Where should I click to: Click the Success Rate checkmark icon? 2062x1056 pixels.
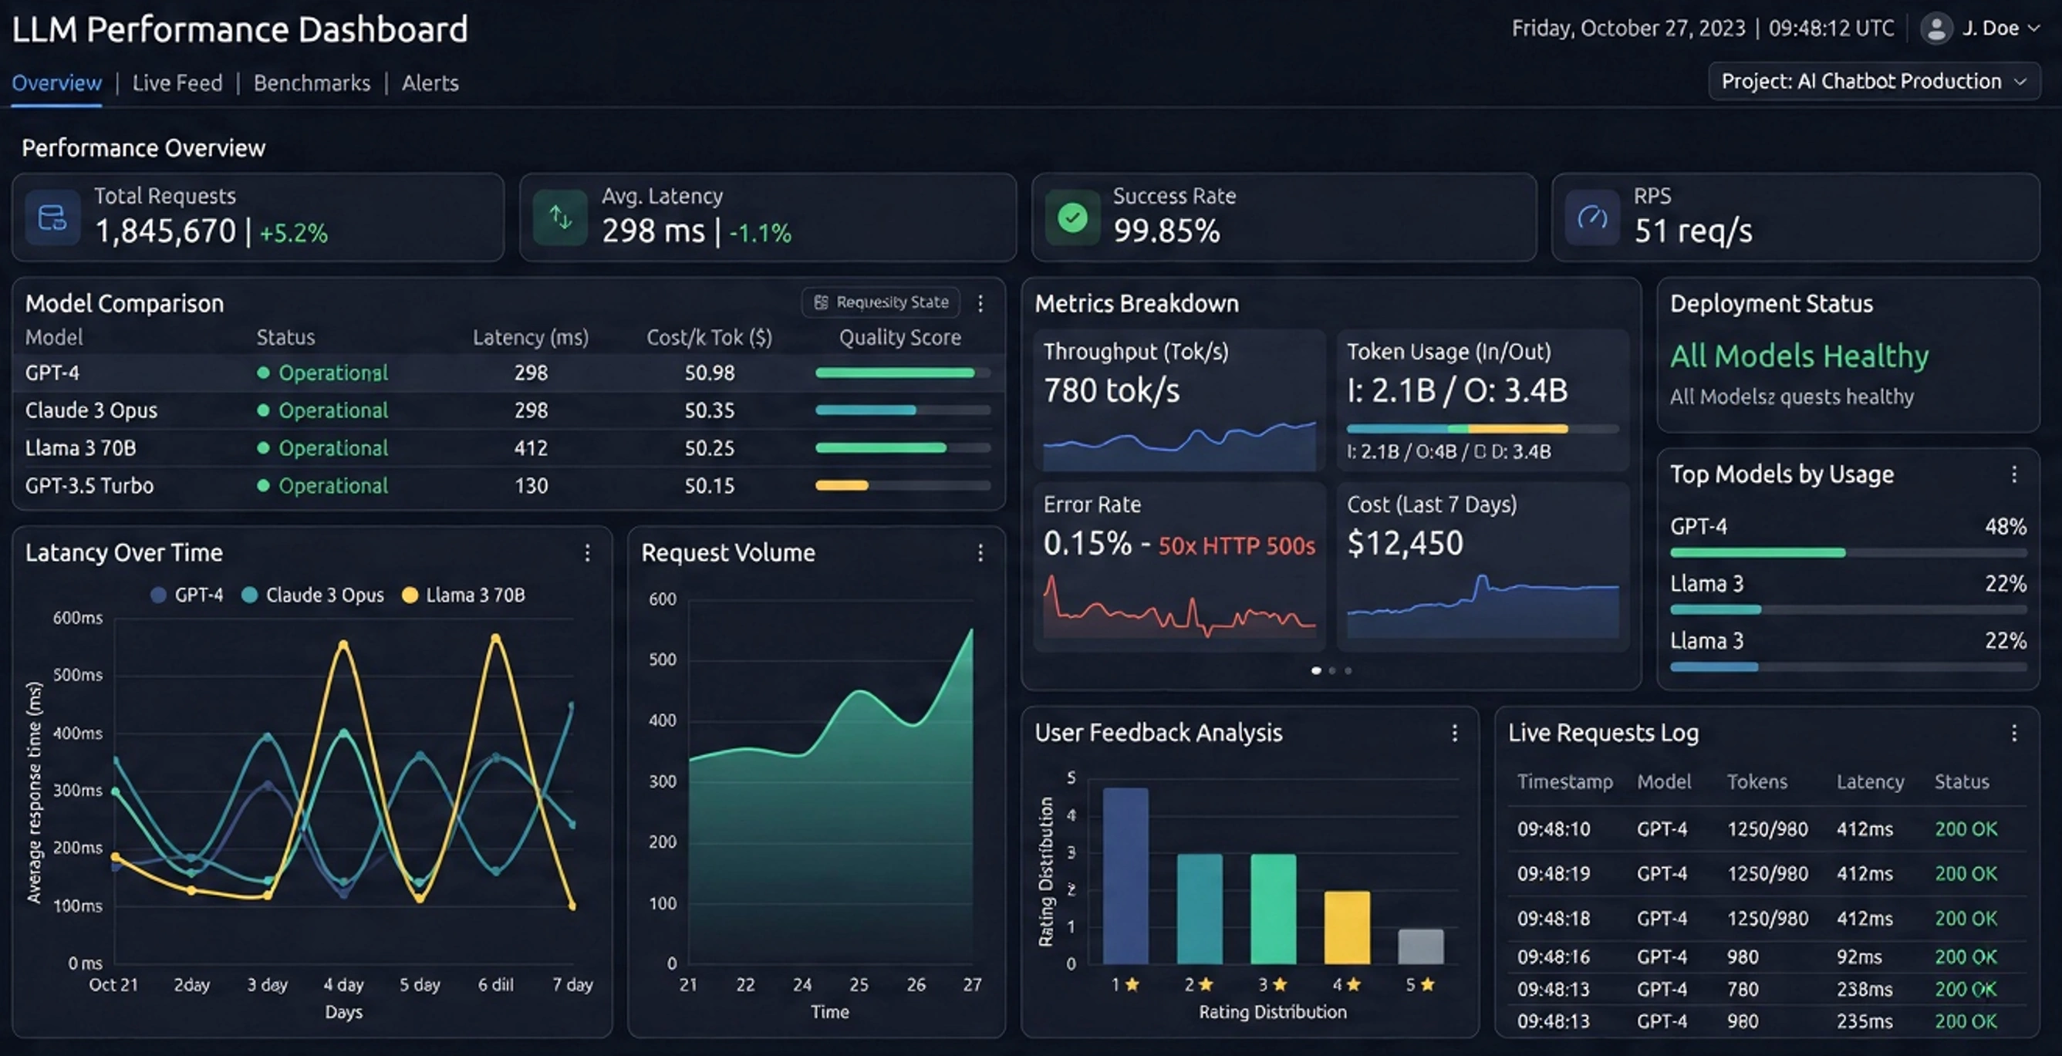1072,217
